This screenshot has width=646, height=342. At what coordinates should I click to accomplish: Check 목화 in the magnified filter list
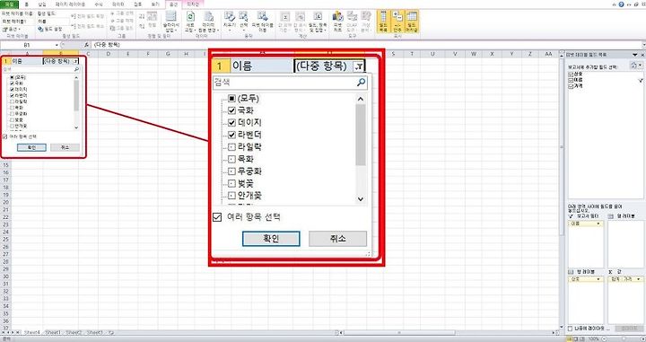point(231,159)
